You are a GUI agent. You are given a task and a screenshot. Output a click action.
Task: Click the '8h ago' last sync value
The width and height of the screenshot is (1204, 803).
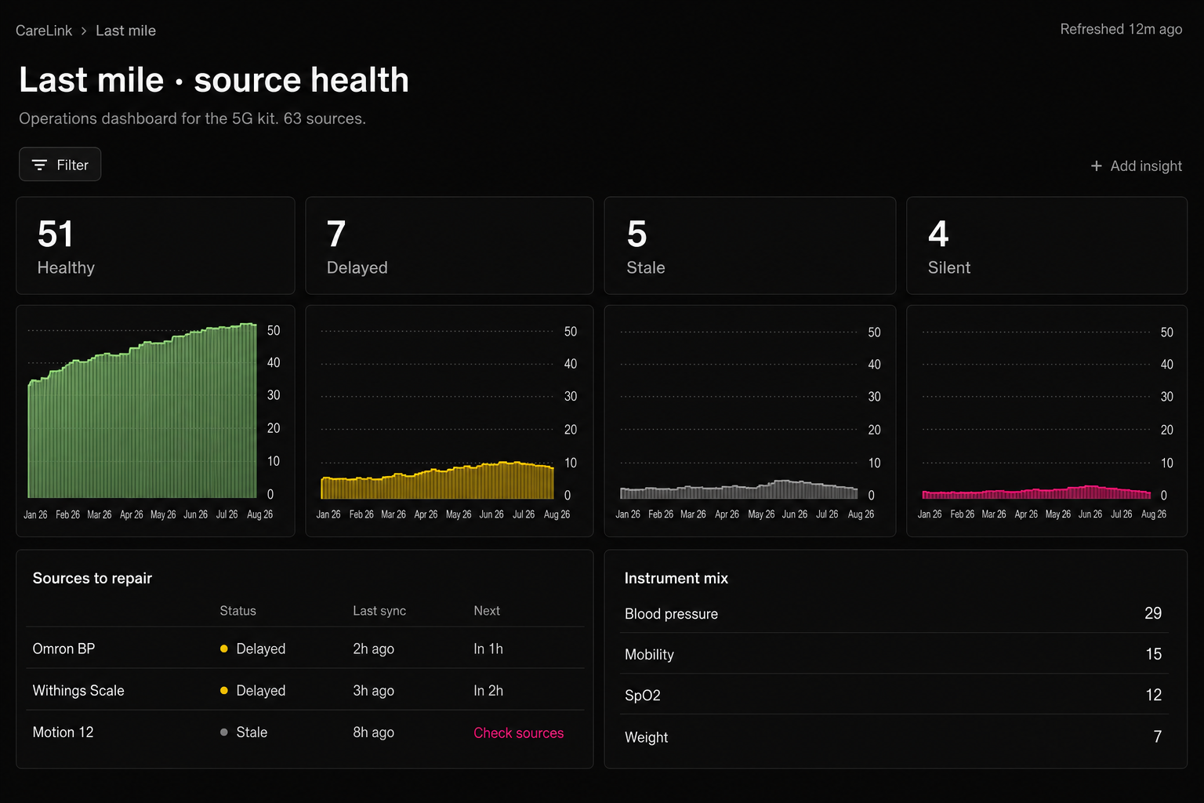pyautogui.click(x=373, y=732)
